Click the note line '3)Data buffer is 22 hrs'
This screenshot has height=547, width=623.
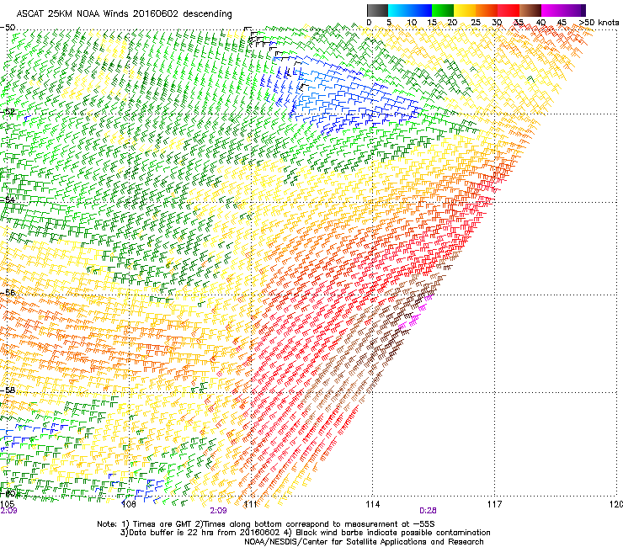pyautogui.click(x=305, y=533)
